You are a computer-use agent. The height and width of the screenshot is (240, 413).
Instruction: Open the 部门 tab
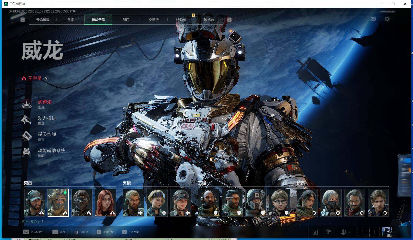126,20
